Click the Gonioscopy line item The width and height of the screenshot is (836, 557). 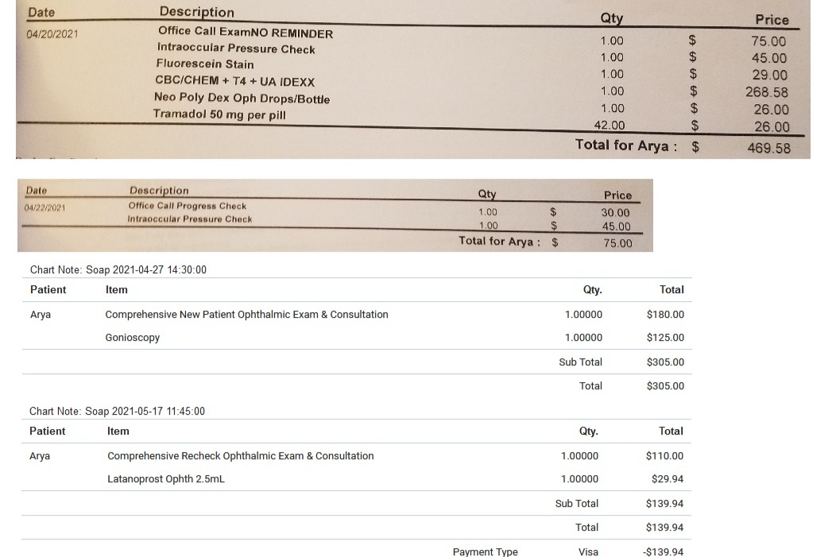(133, 338)
